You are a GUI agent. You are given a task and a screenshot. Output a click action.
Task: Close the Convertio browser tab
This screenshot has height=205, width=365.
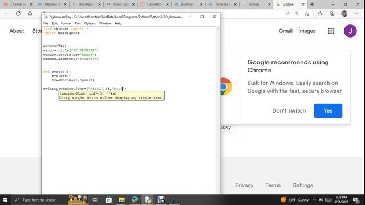click(x=167, y=5)
